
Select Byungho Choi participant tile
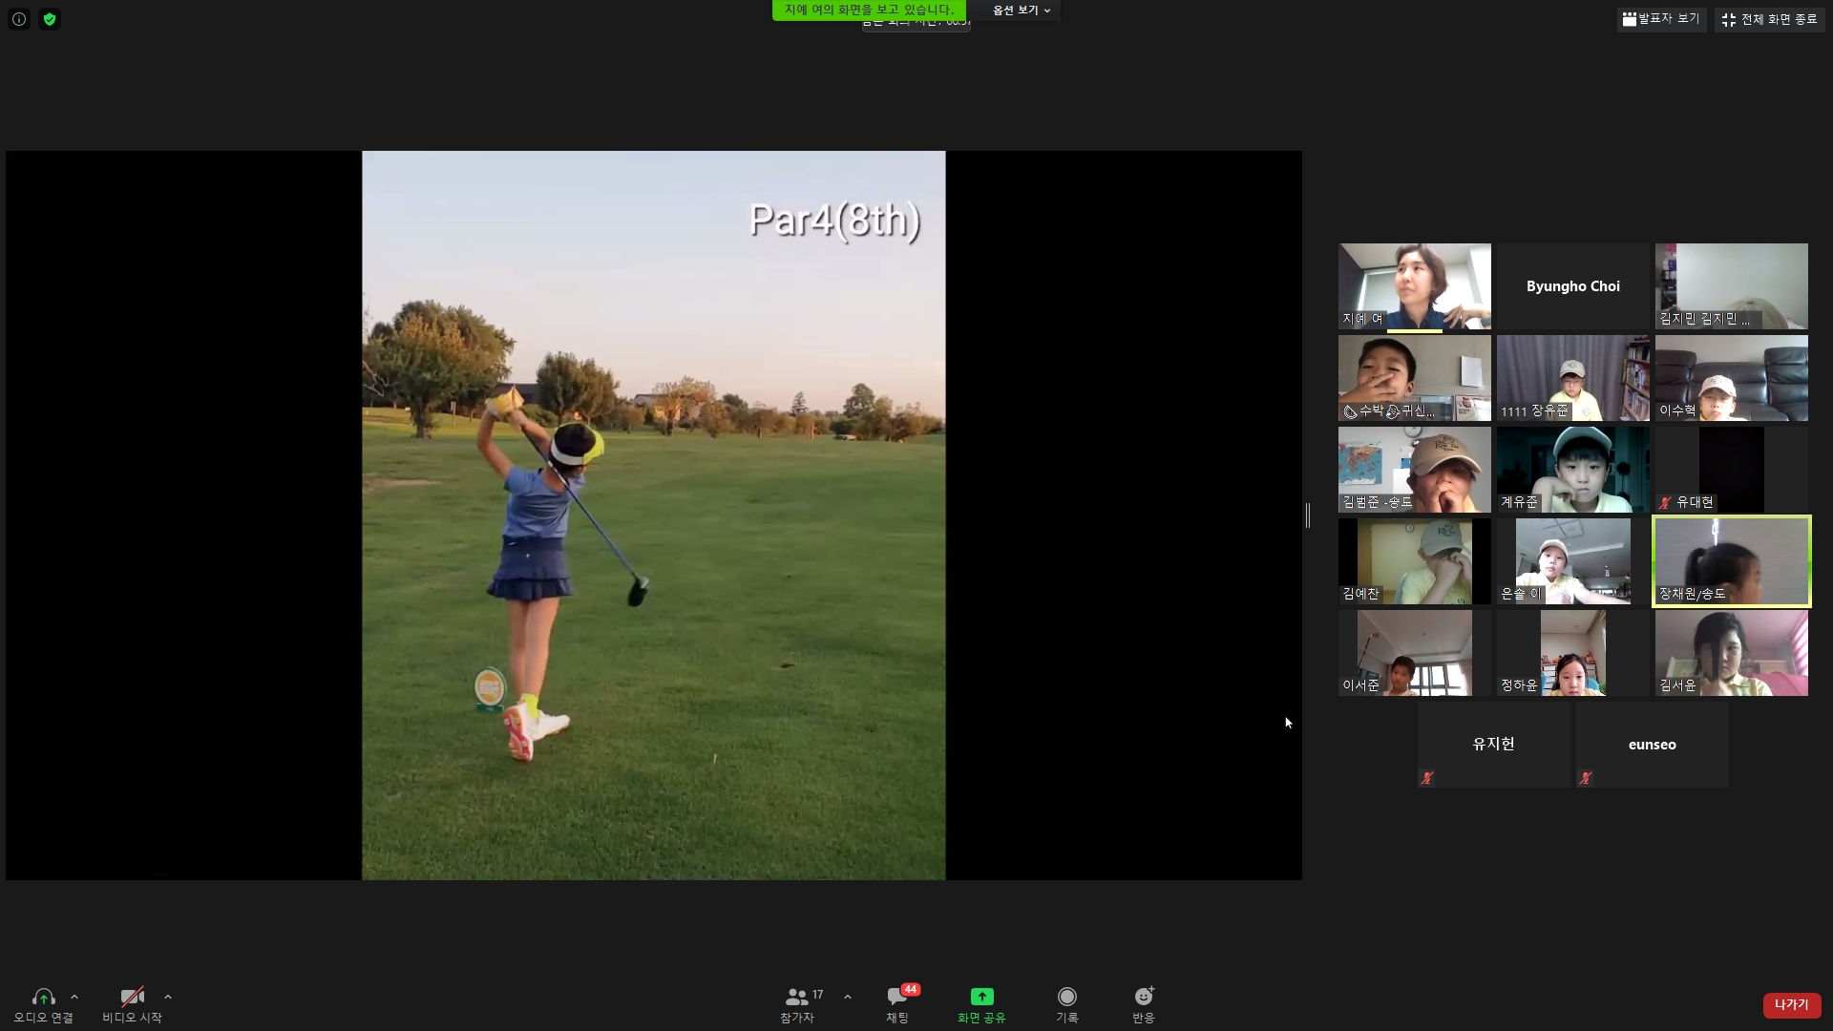click(1572, 286)
